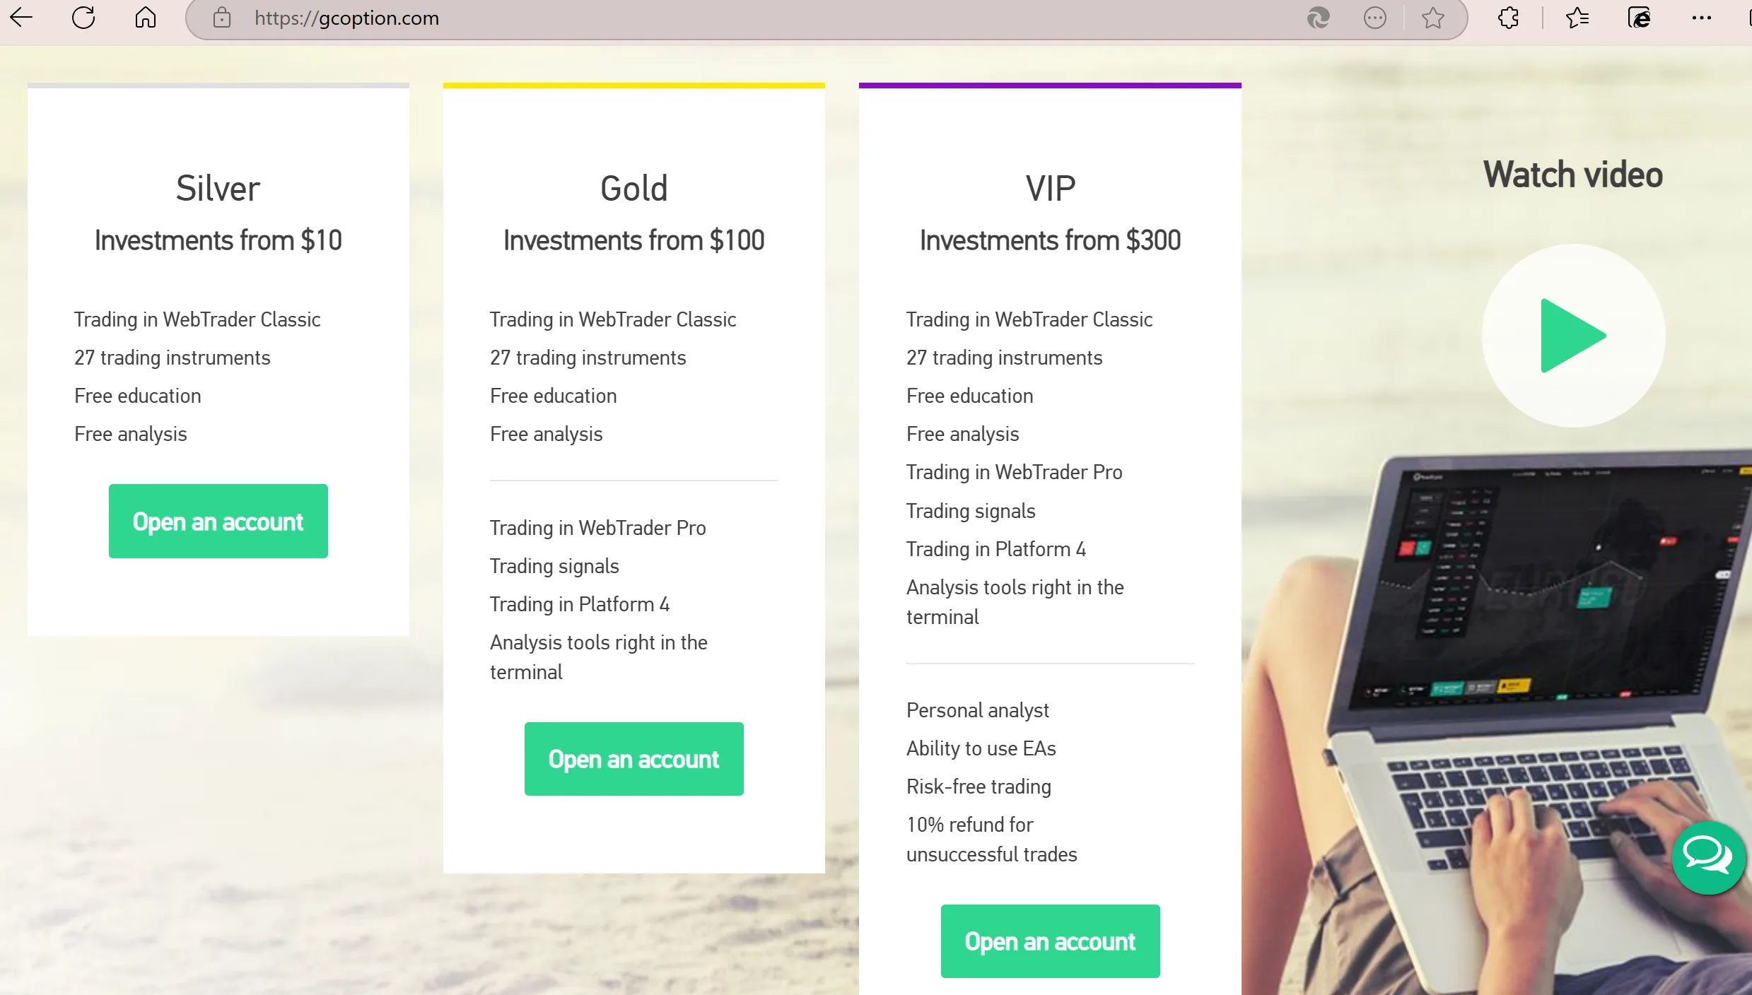Go back to previous page
The image size is (1752, 995).
(x=21, y=18)
